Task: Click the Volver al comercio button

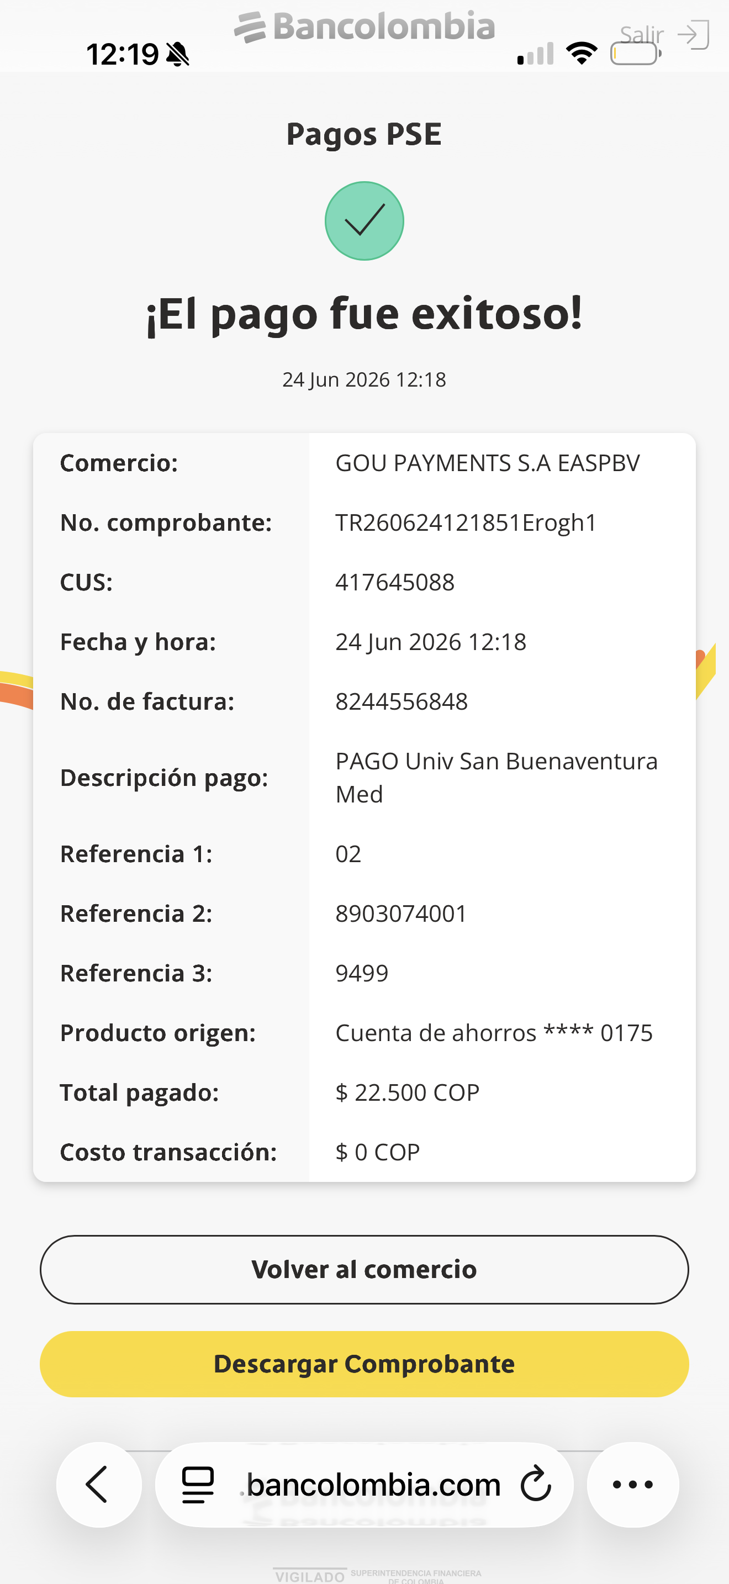Action: [x=364, y=1269]
